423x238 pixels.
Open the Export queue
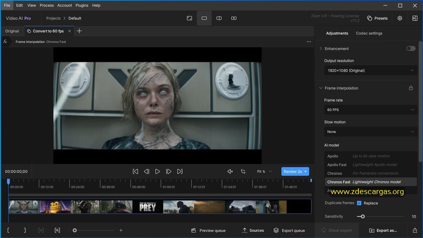(289, 230)
